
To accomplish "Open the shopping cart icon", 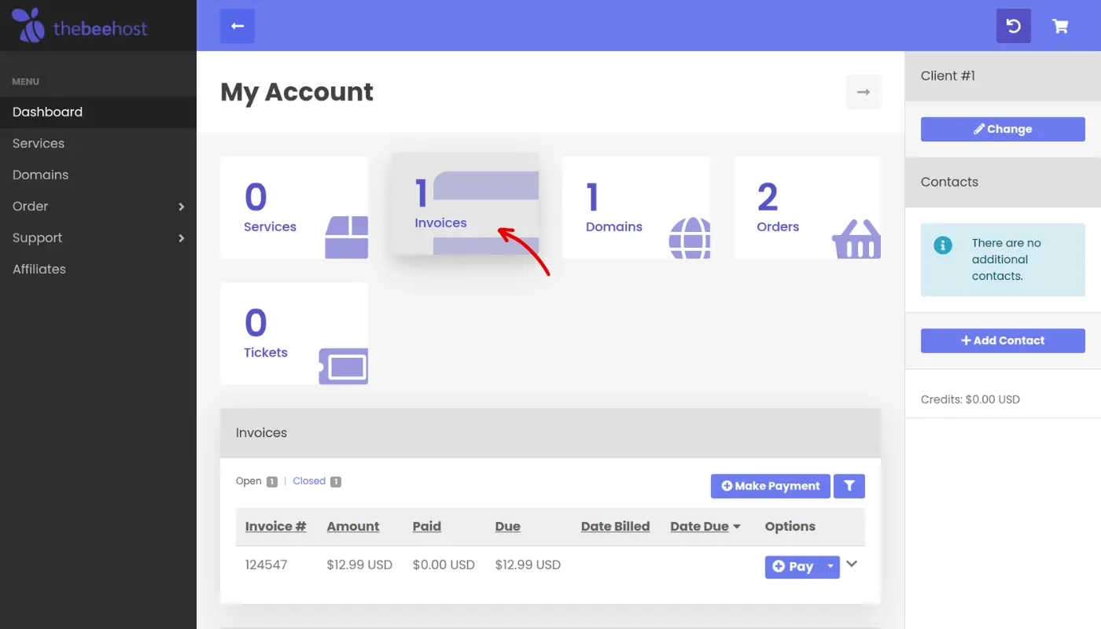I will pos(1060,26).
